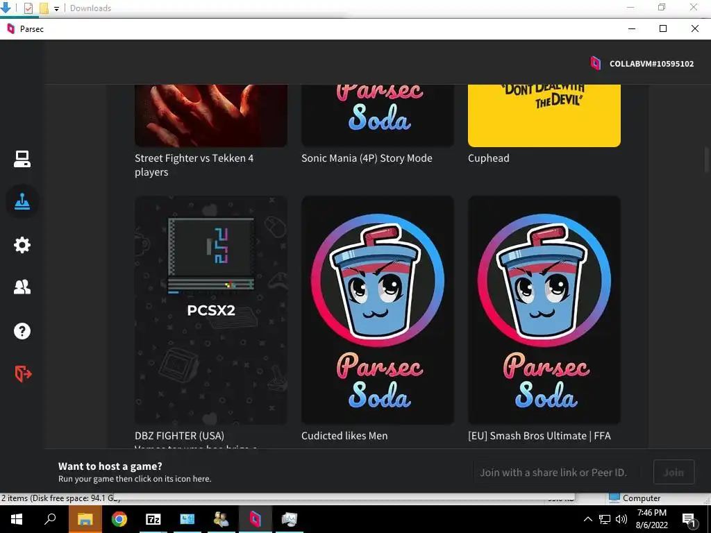
Task: Open the Help question mark icon
Action: point(22,331)
